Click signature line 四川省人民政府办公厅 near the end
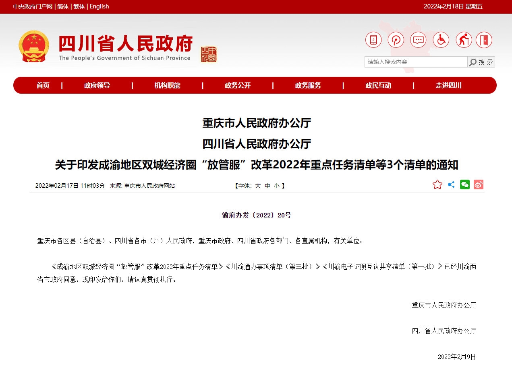The image size is (512, 375). (x=444, y=331)
